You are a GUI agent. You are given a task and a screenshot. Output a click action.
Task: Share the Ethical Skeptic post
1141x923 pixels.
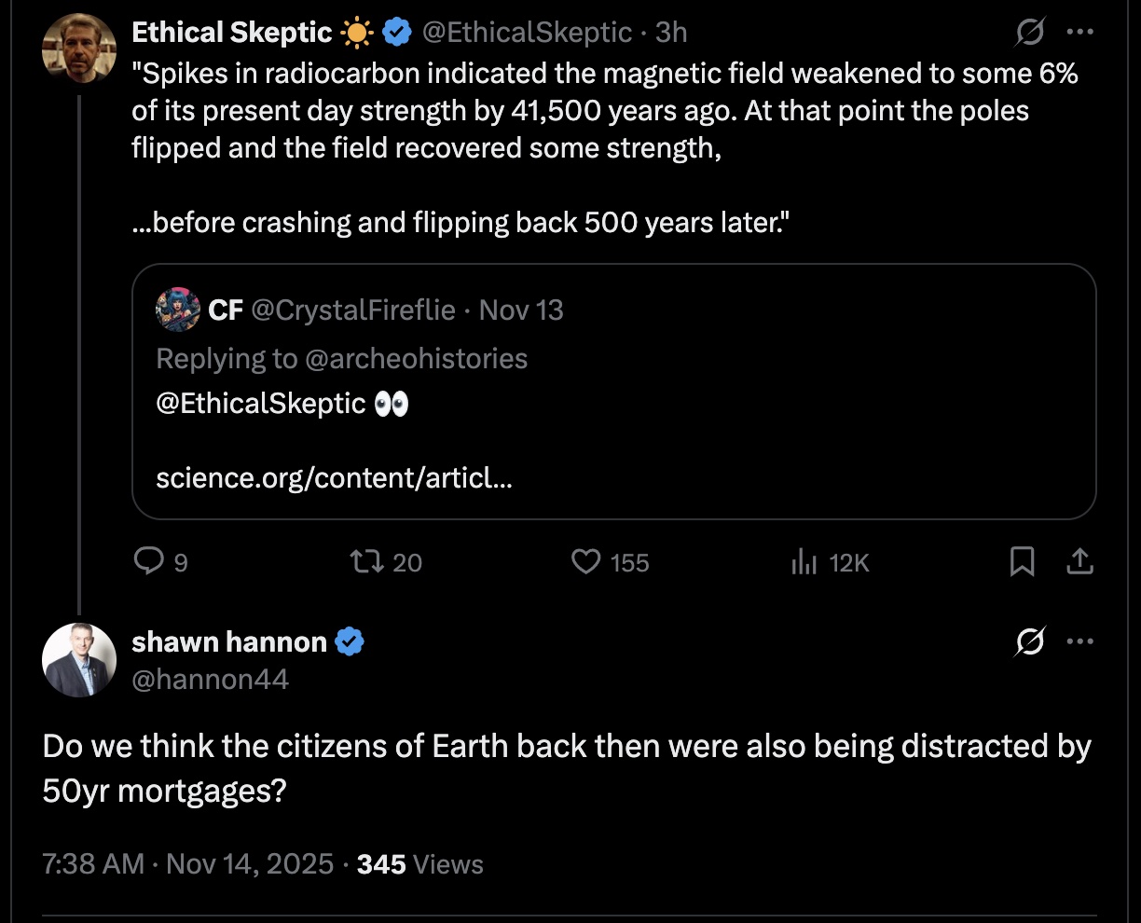(x=1079, y=561)
